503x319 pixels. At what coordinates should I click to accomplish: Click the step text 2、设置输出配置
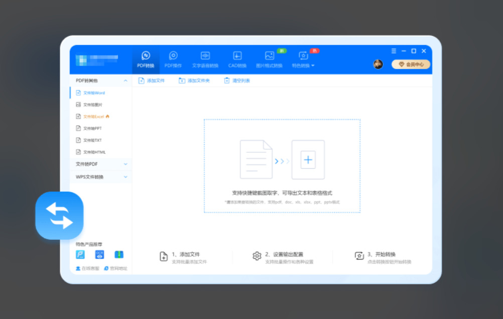pyautogui.click(x=284, y=254)
